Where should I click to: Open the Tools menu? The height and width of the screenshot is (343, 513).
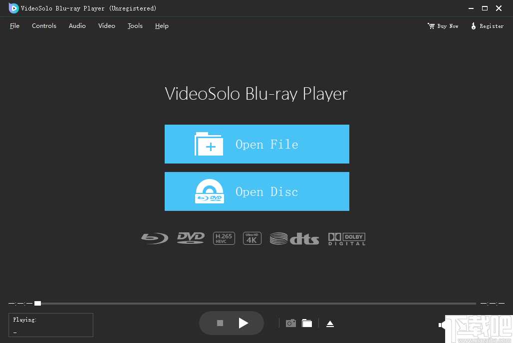(135, 26)
